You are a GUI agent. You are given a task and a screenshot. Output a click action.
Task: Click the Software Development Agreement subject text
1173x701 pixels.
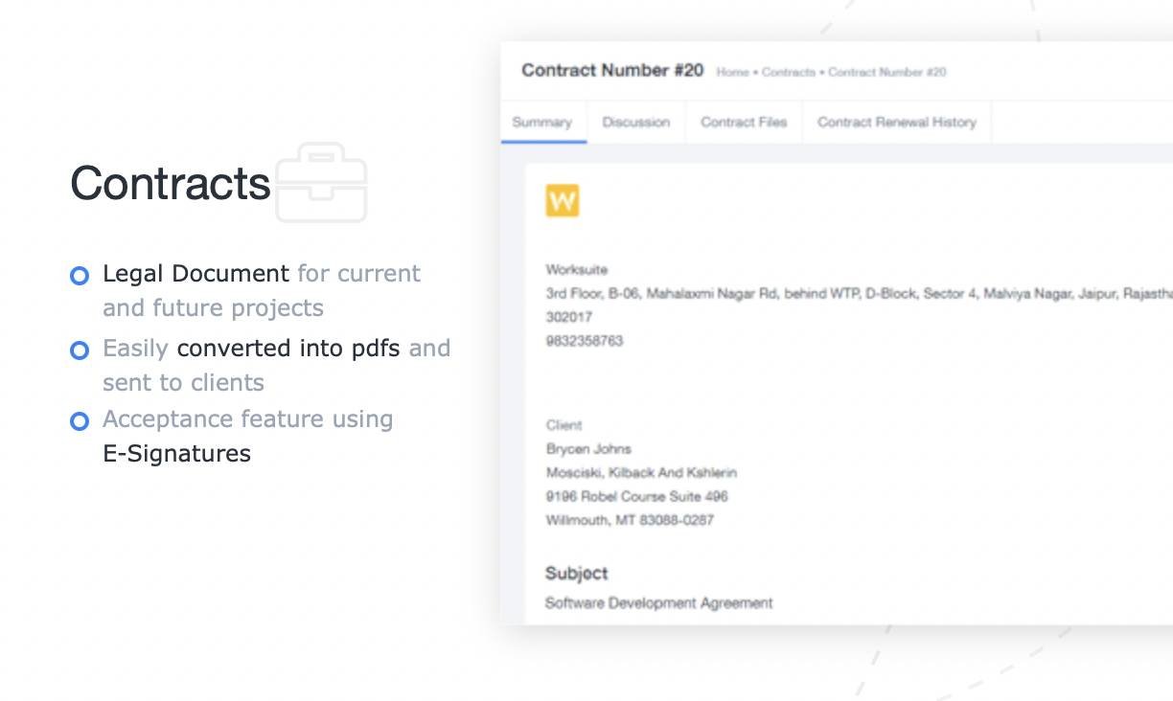tap(658, 603)
